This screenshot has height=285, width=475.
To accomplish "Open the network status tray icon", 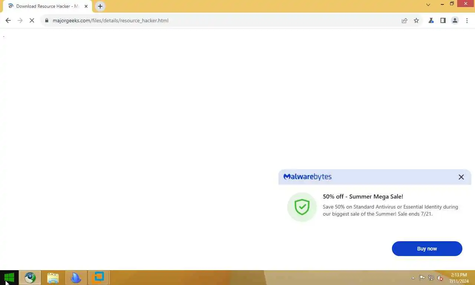I will coord(431,278).
